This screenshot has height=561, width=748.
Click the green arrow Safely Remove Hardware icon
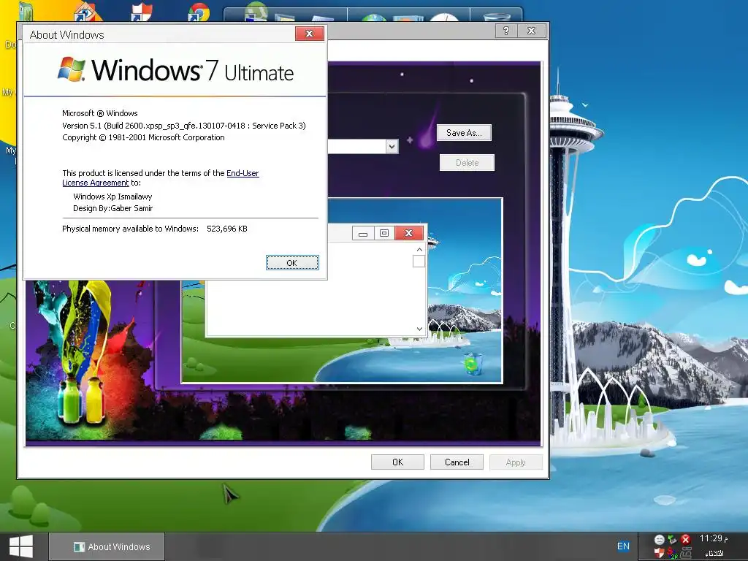coord(672,540)
